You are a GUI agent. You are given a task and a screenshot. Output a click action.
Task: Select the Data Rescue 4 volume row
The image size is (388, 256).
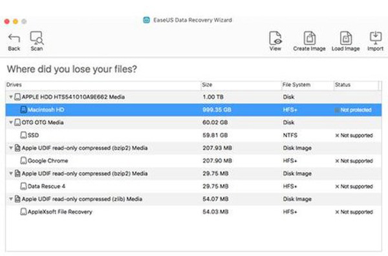pyautogui.click(x=193, y=186)
